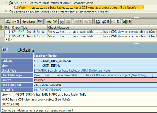157x113 pixels.
Task: Click the Total sigma icon
Action: (76, 22)
